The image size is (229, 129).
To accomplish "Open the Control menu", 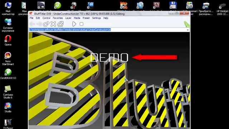I will (46, 18).
